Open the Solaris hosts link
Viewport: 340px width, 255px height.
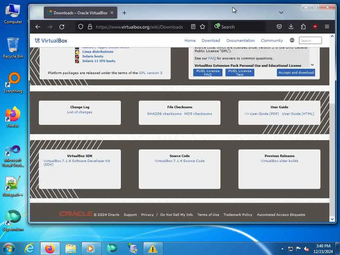[x=93, y=56]
